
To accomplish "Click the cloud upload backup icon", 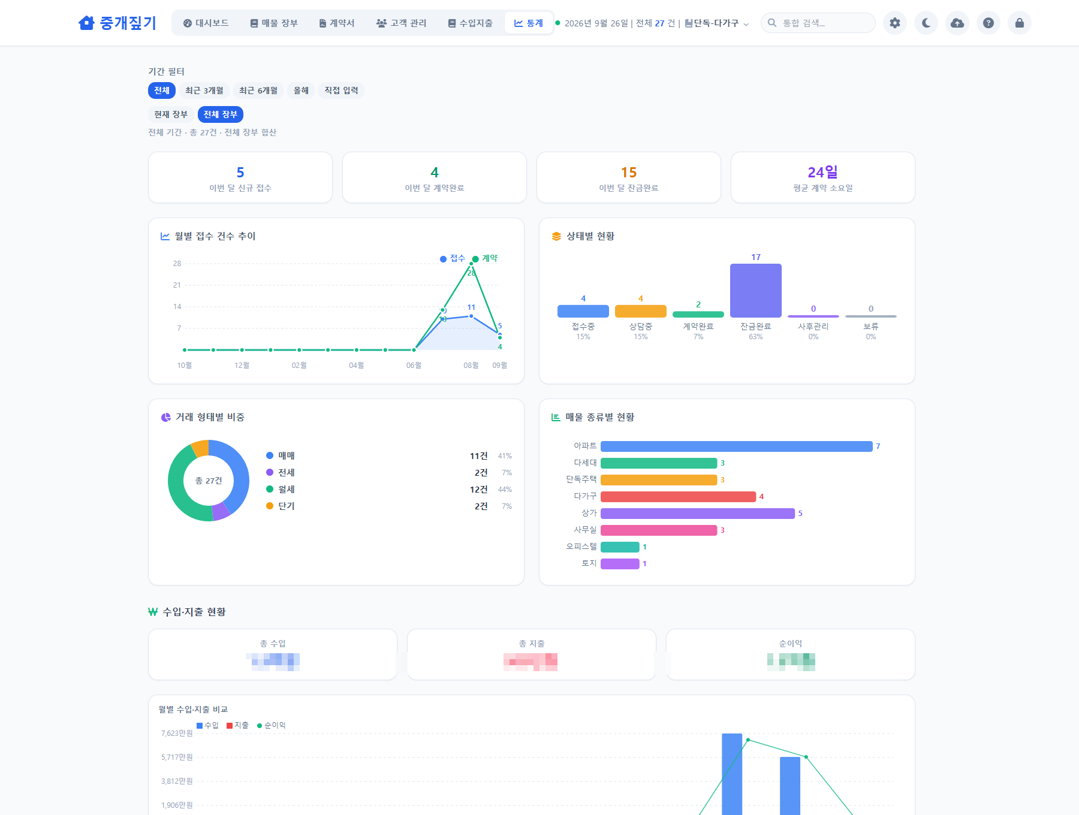I will coord(957,23).
